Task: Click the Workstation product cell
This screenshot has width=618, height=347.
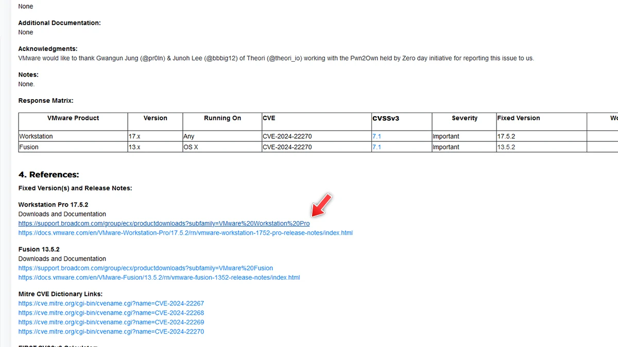Action: [73, 136]
